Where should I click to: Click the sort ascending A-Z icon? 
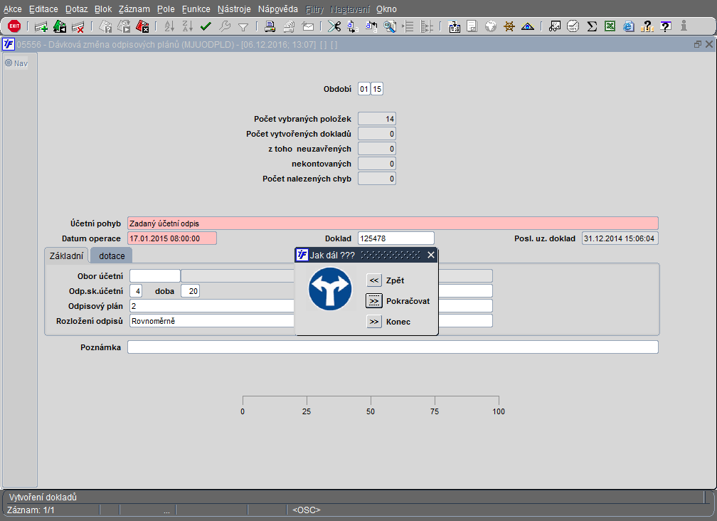click(169, 26)
